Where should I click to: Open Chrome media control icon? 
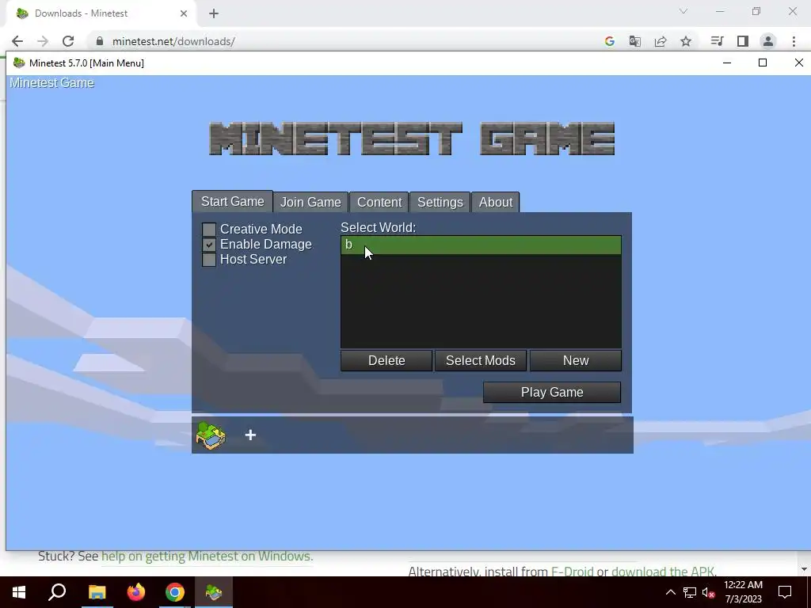pyautogui.click(x=717, y=41)
